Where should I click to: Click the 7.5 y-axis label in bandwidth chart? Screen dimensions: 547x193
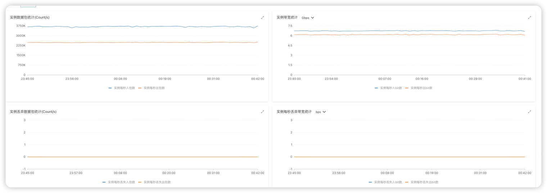coord(290,26)
